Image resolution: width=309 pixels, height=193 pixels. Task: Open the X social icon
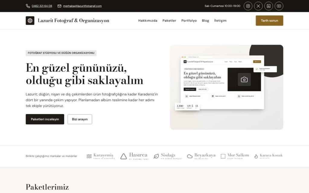click(258, 6)
